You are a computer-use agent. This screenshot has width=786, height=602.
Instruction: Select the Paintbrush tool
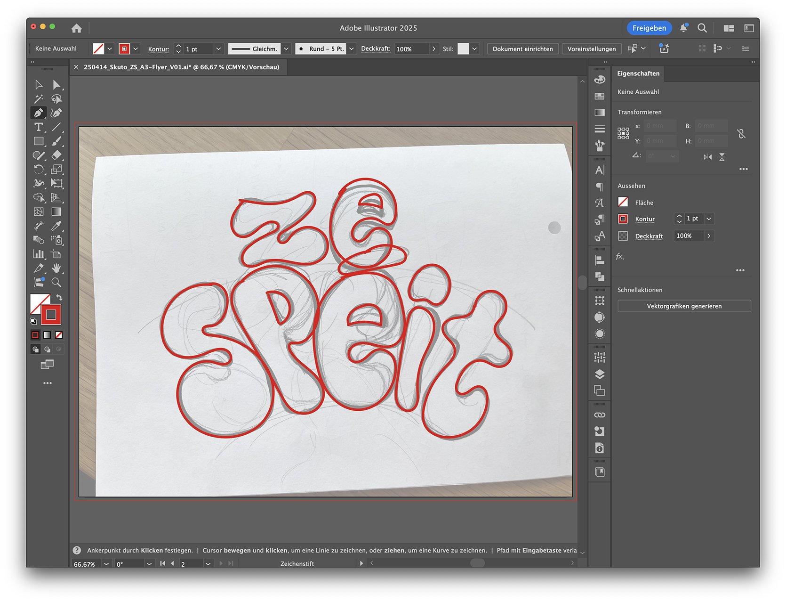coord(56,141)
